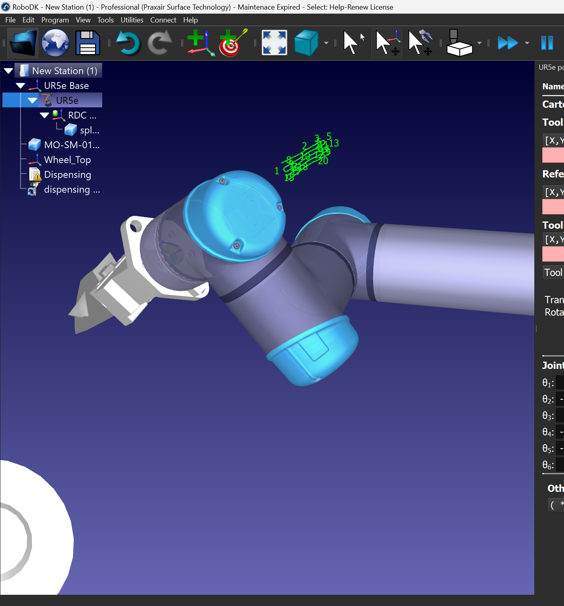Open dropdown arrow beside the view cube
Image resolution: width=564 pixels, height=606 pixels.
[326, 43]
